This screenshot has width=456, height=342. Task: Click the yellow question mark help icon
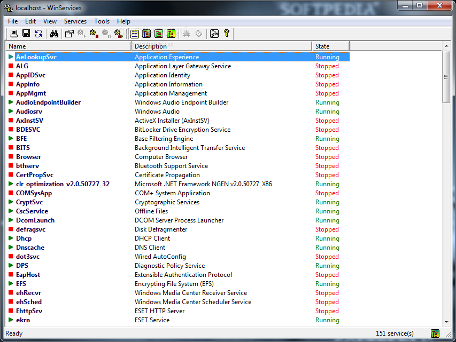click(227, 34)
